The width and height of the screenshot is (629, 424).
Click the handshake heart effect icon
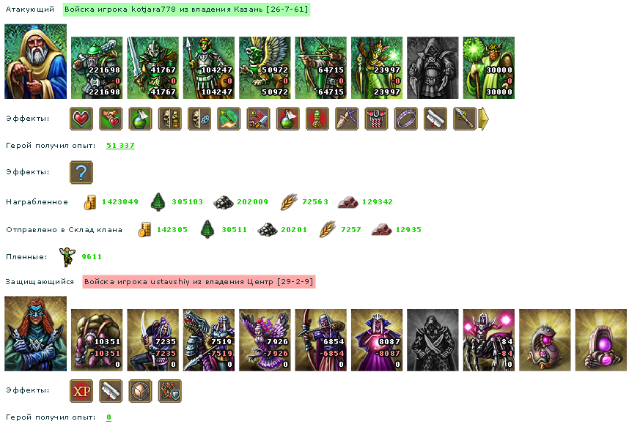point(111,119)
